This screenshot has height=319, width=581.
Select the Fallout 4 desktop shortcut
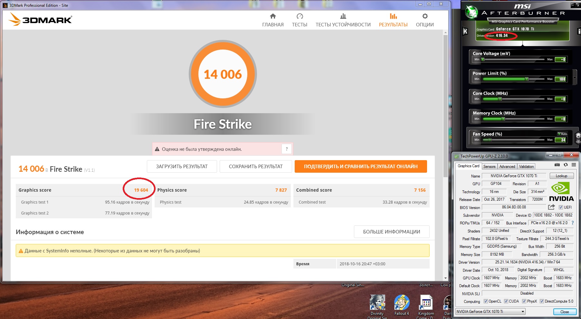402,305
